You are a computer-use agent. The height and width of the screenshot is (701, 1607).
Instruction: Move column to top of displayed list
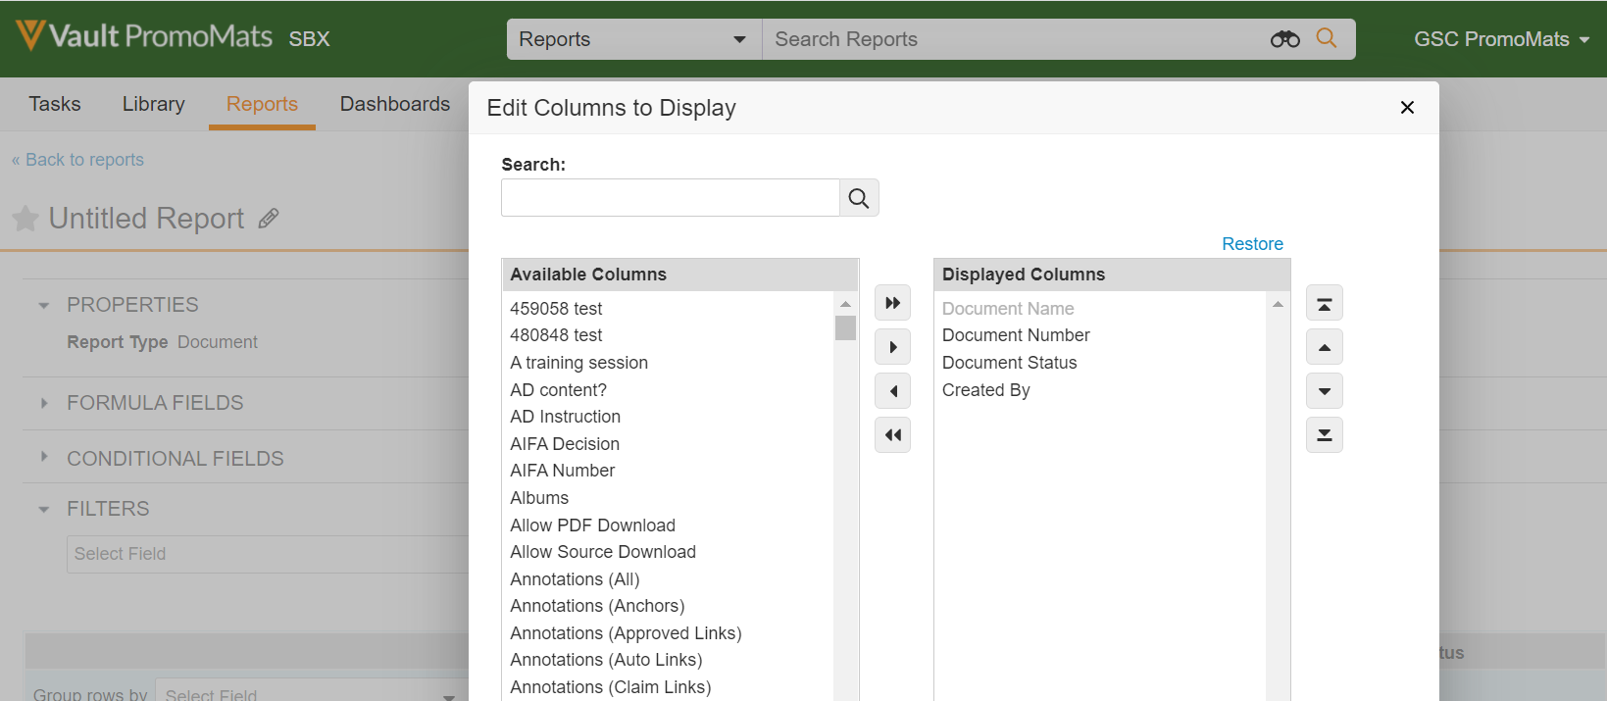[1324, 304]
